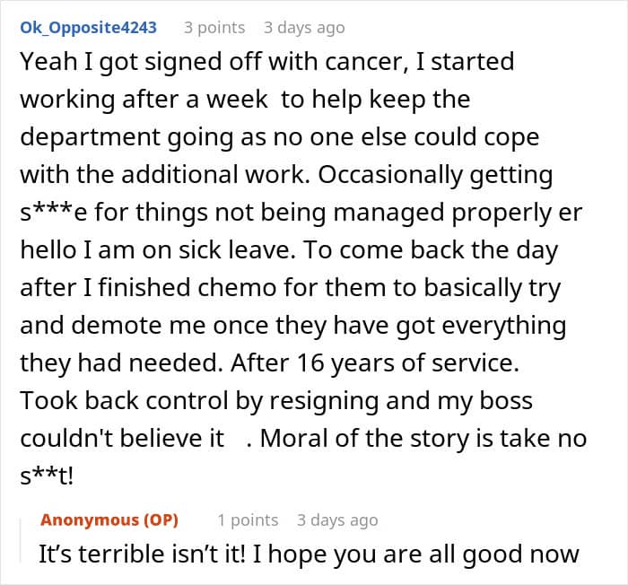
Task: Open the Ok_Opposite4243 user profile link
Action: click(88, 28)
